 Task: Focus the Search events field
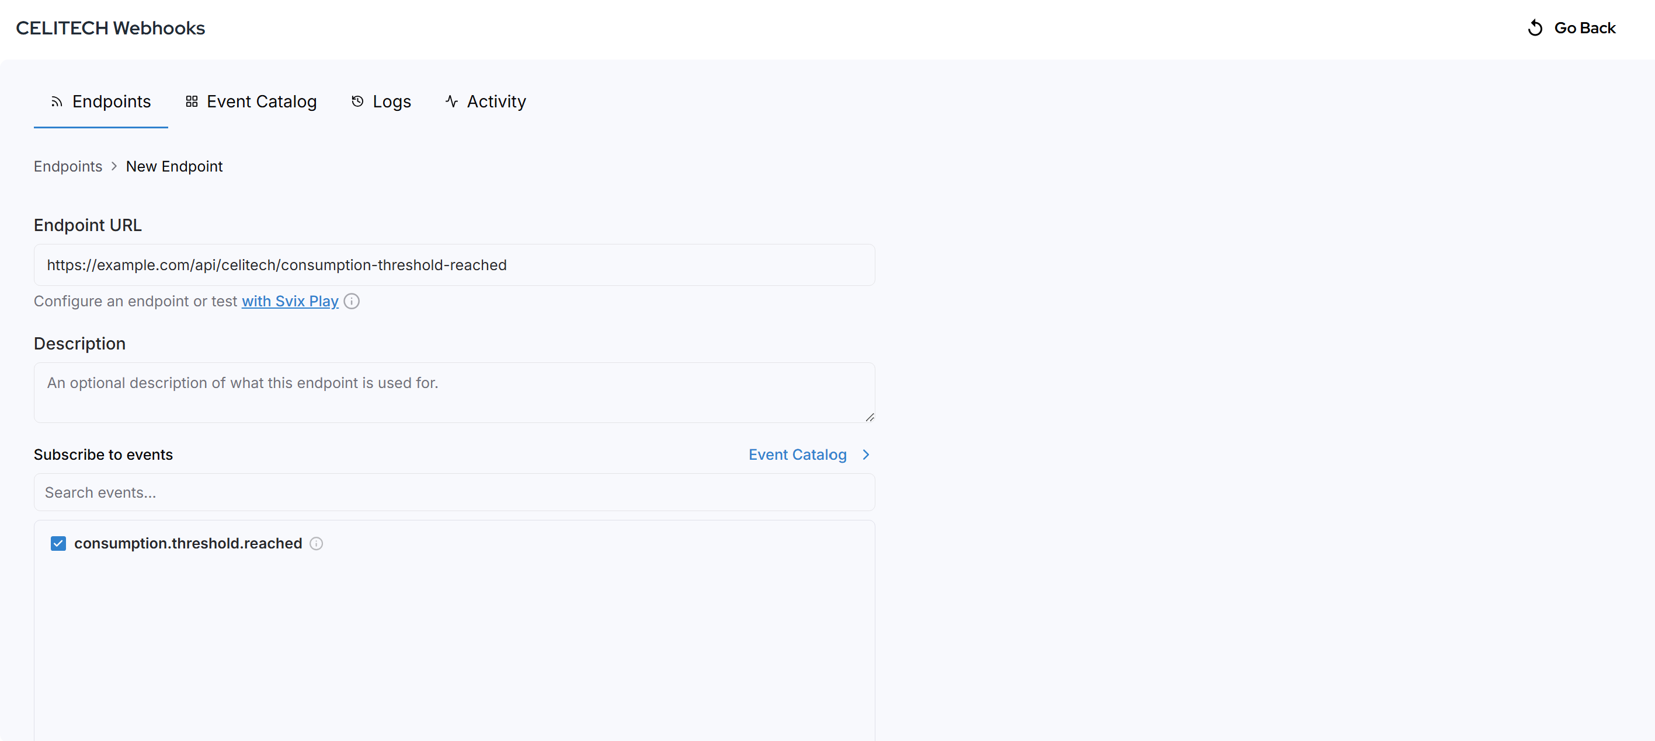click(x=454, y=492)
